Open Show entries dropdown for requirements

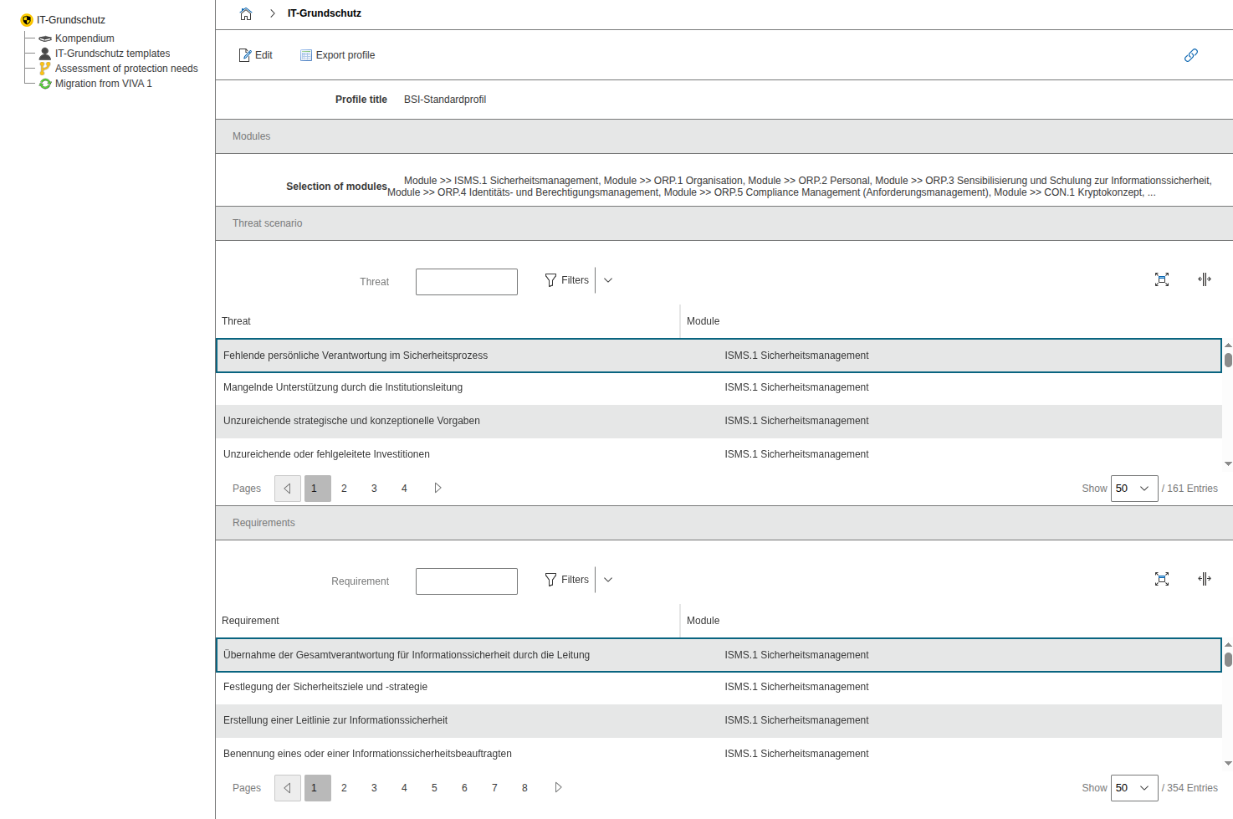point(1133,788)
